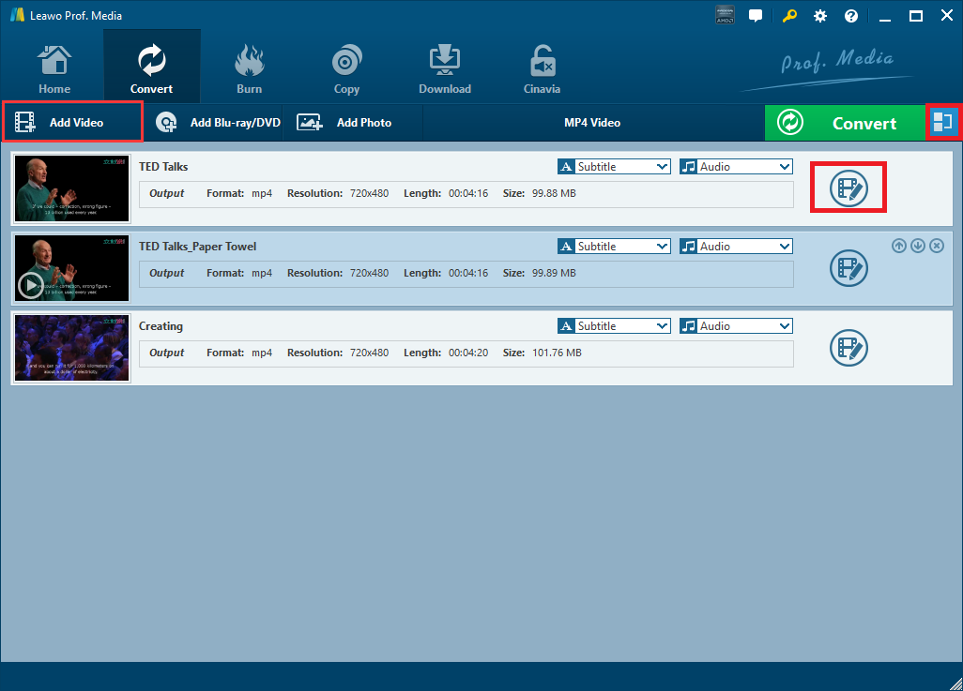Expand Subtitle dropdown for Creating
963x691 pixels.
point(614,326)
